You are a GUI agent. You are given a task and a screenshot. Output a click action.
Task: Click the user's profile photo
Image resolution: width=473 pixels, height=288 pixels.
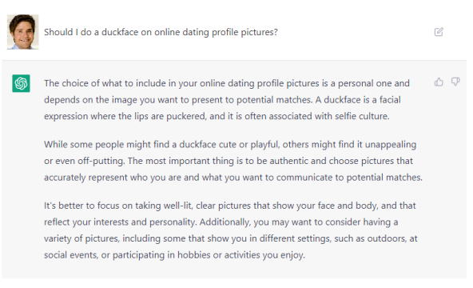(23, 32)
